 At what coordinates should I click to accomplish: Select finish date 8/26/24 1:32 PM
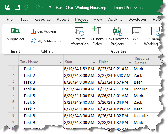click(115, 116)
